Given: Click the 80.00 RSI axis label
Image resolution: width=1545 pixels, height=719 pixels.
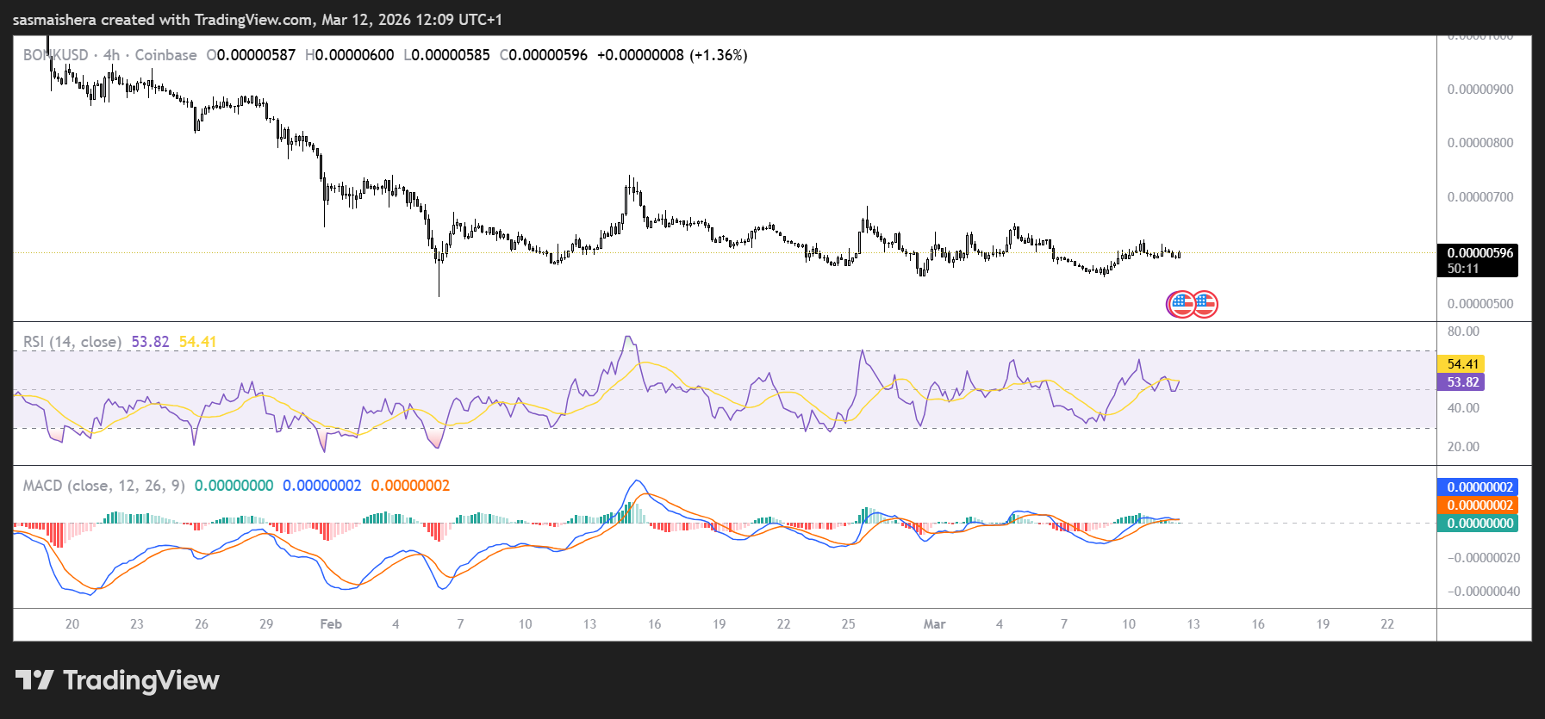Looking at the screenshot, I should tap(1463, 332).
